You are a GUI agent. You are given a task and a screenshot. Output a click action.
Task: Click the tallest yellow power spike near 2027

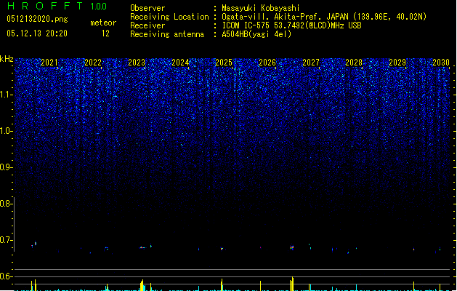[x=292, y=284]
